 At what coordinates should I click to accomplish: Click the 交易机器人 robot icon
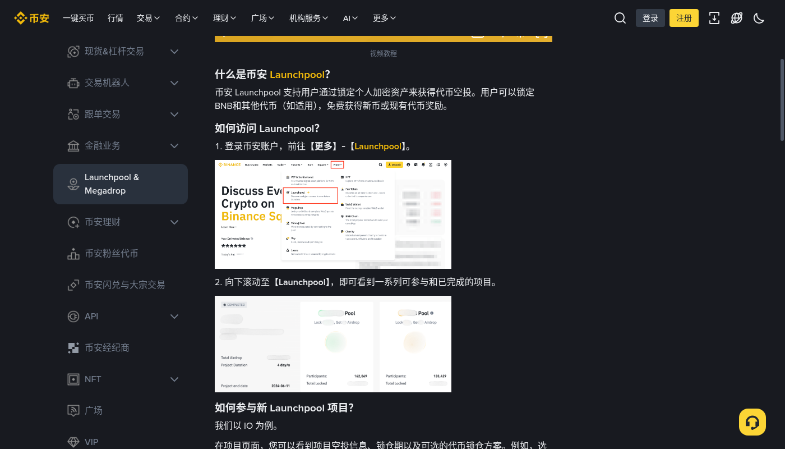(x=73, y=83)
